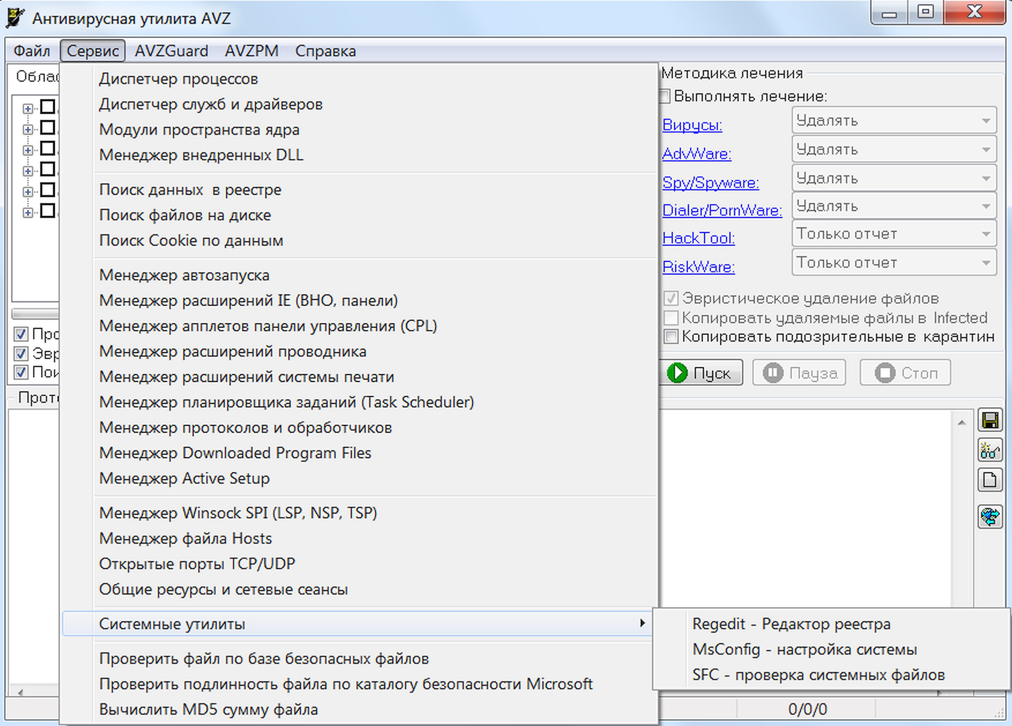1012x726 pixels.
Task: Start scan with the Пуск button
Action: coord(701,373)
